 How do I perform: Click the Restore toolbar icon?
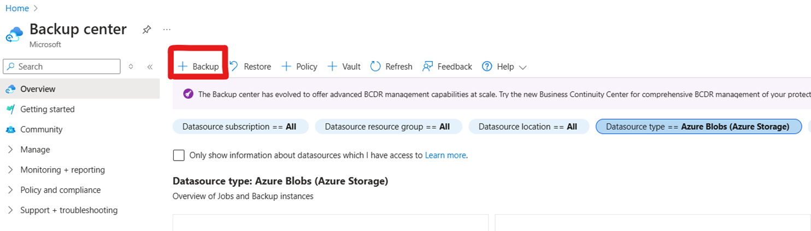coord(234,67)
